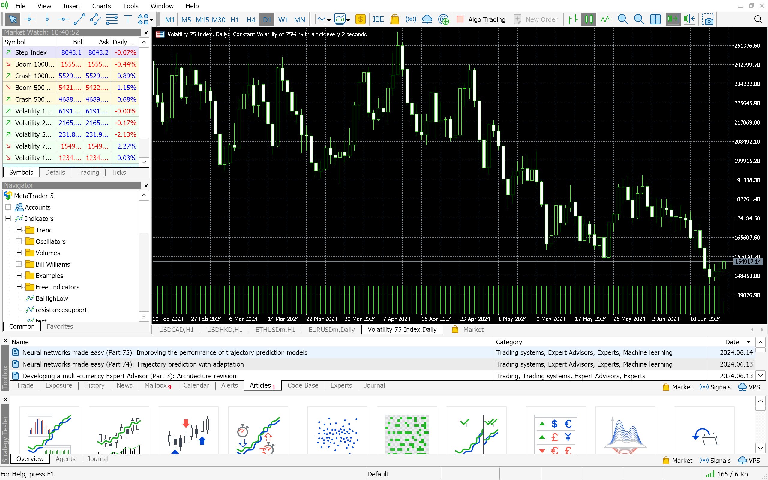Toggle chart shift
Screen dimensions: 768x480
[689, 19]
